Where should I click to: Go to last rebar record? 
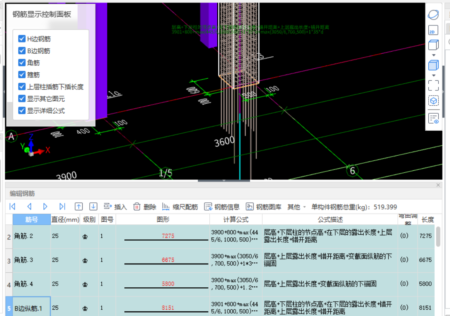(x=62, y=207)
